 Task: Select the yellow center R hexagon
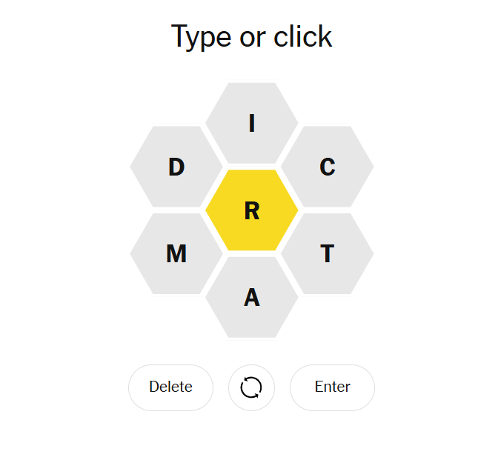click(252, 210)
